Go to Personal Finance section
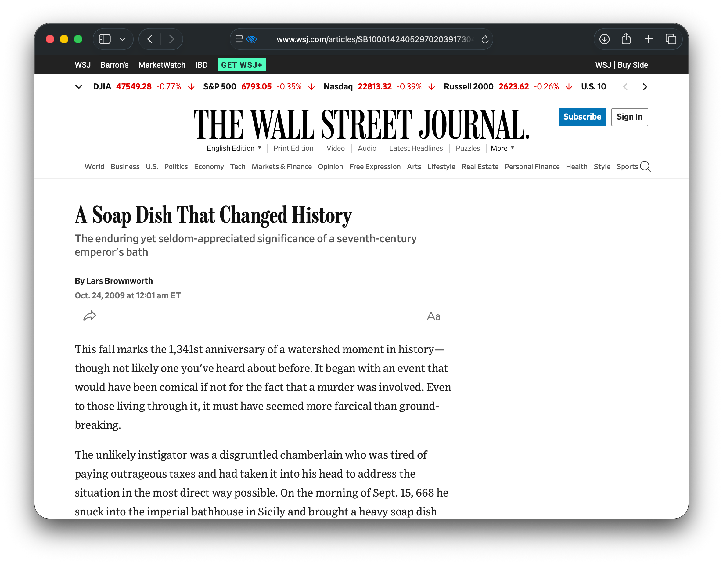723x564 pixels. [x=532, y=167]
